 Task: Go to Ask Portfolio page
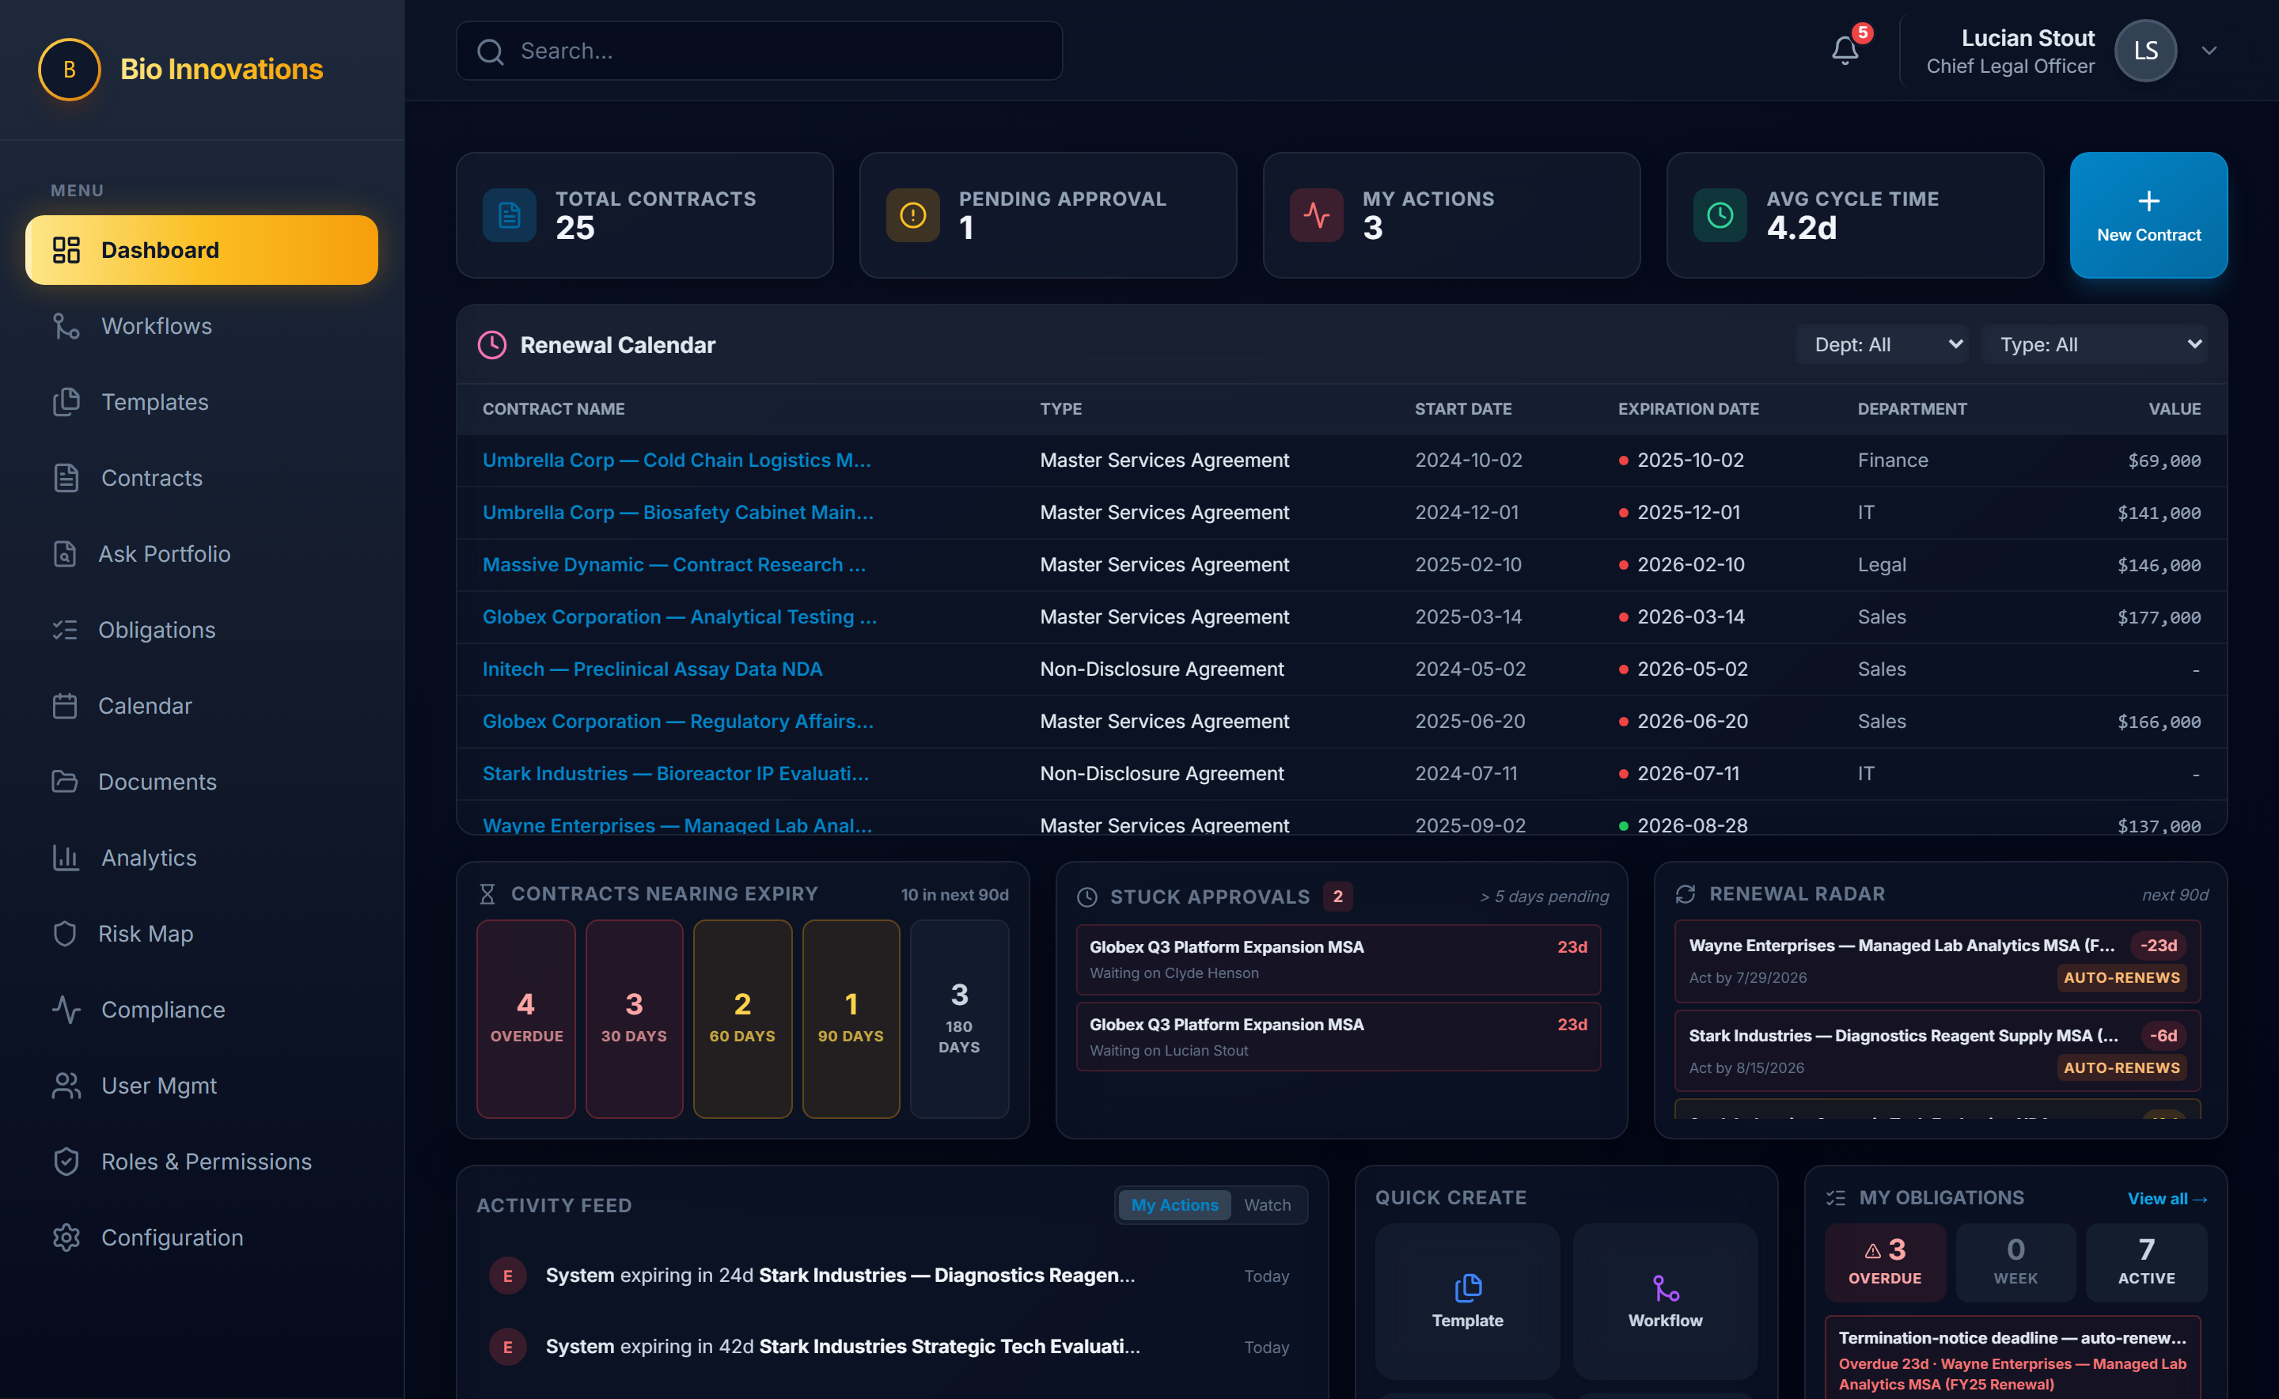202,553
